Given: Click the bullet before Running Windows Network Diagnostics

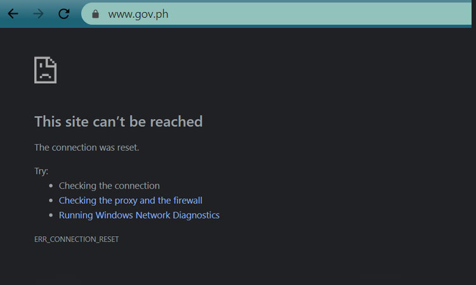Looking at the screenshot, I should point(51,215).
